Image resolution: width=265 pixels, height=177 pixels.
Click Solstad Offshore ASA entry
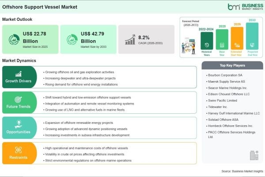tap(222, 120)
